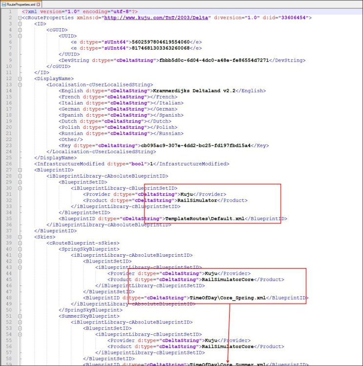This screenshot has width=363, height=366.
Task: Collapse the SummerSkyBlueprint element at line 51
Action: (19, 316)
